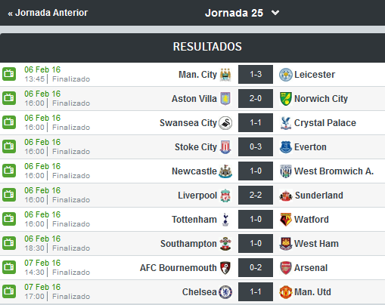Click the TV icon beside Chelsea vs Man. Utd
The height and width of the screenshot is (305, 385).
pos(9,291)
